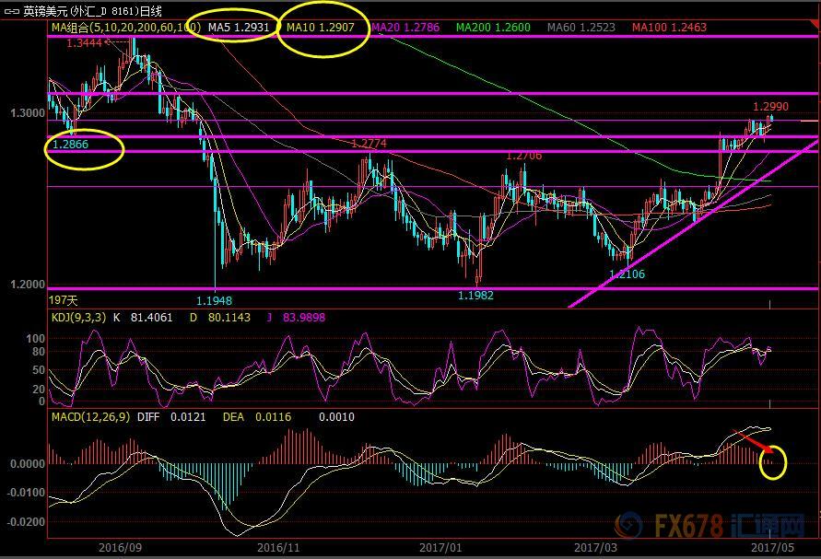821x559 pixels.
Task: Select the MA10 1.2907 readout
Action: pyautogui.click(x=321, y=28)
